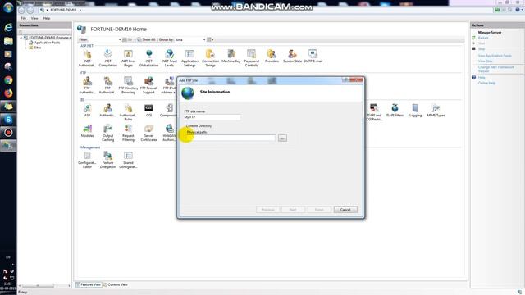Collapse the FORTUNE-DEM10 server tree node
Viewport: 525px width, 295px height.
21,38
